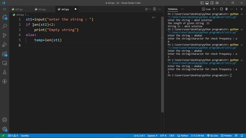Open remote window indicator in status bar

point(3,136)
